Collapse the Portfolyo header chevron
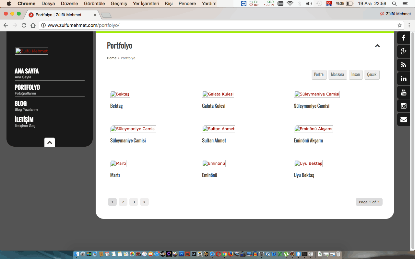 pyautogui.click(x=377, y=46)
